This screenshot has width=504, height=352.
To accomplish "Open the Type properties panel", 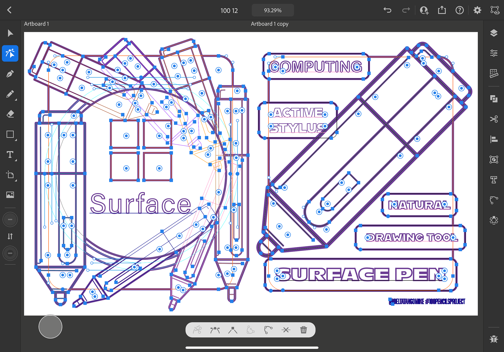I will click(494, 180).
